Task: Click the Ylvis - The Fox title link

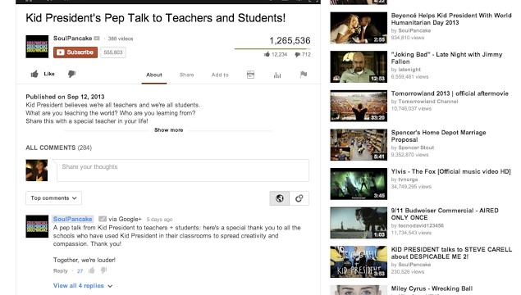Action: [x=451, y=171]
